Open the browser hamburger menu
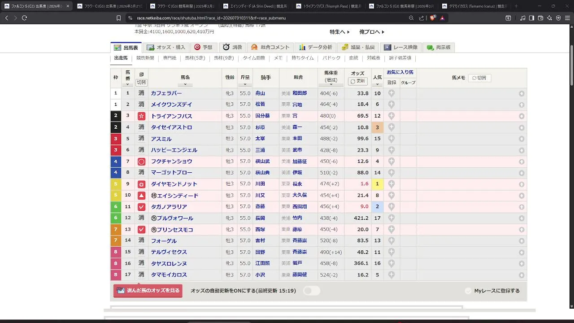The image size is (574, 323). 567,18
